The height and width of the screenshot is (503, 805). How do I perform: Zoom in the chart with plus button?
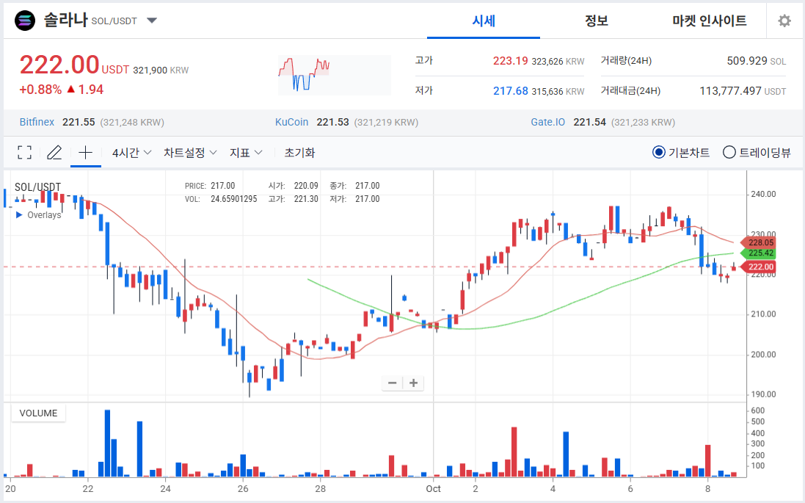(x=414, y=383)
